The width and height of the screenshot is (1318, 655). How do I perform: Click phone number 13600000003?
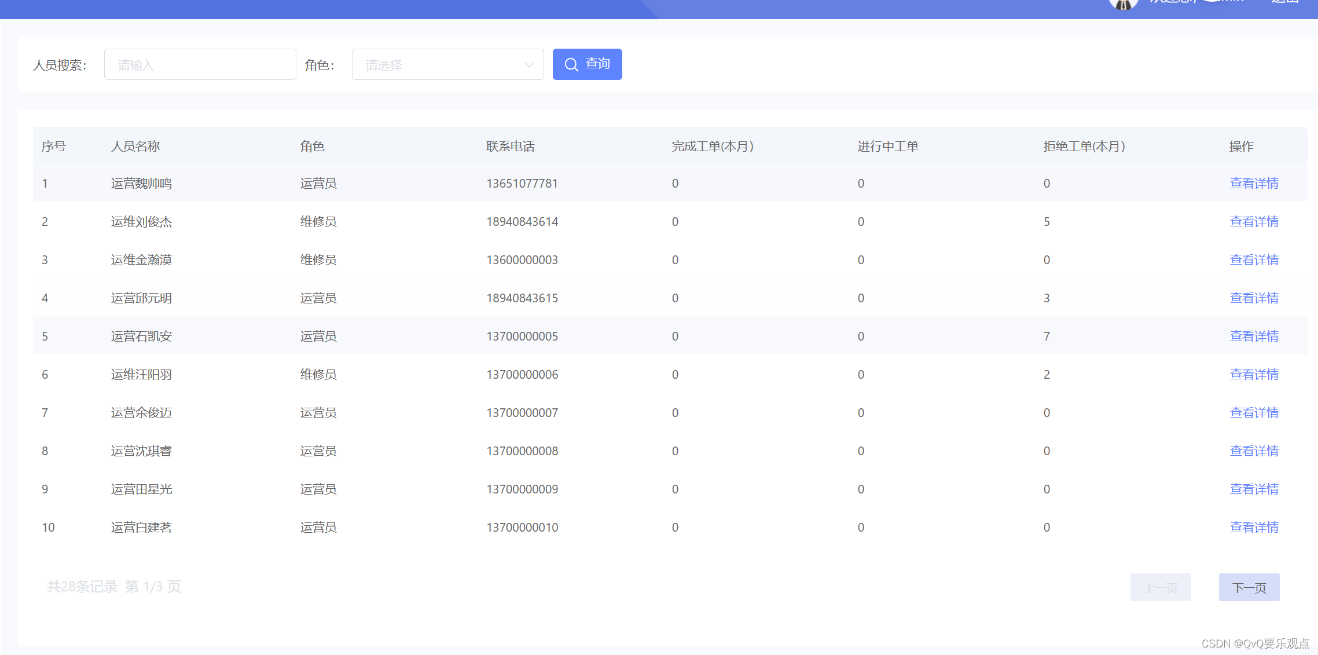522,260
